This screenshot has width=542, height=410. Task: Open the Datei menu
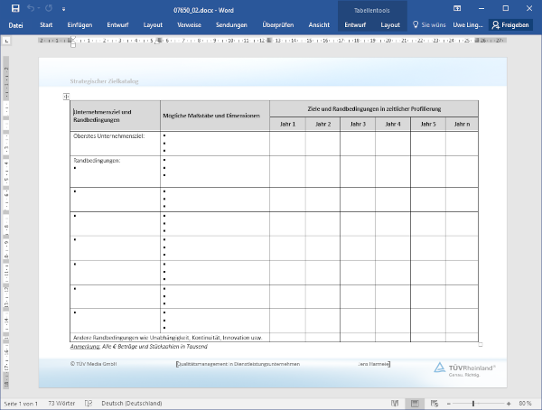(x=15, y=25)
